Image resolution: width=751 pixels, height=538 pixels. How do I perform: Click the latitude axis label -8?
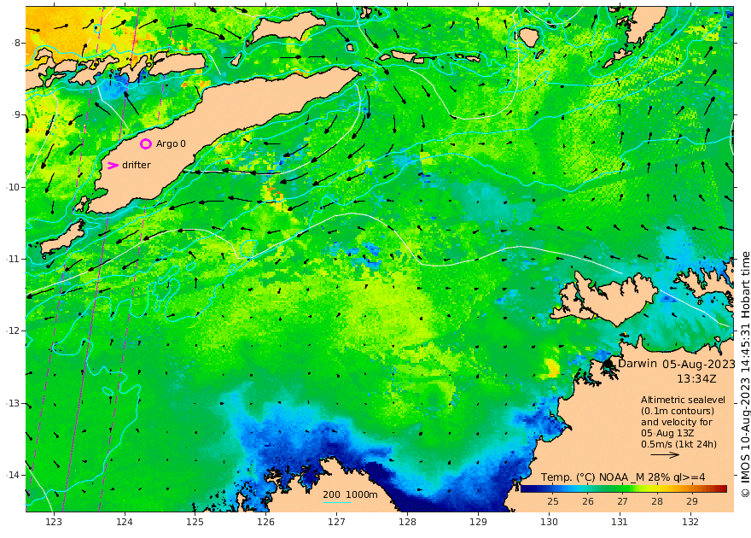(16, 43)
